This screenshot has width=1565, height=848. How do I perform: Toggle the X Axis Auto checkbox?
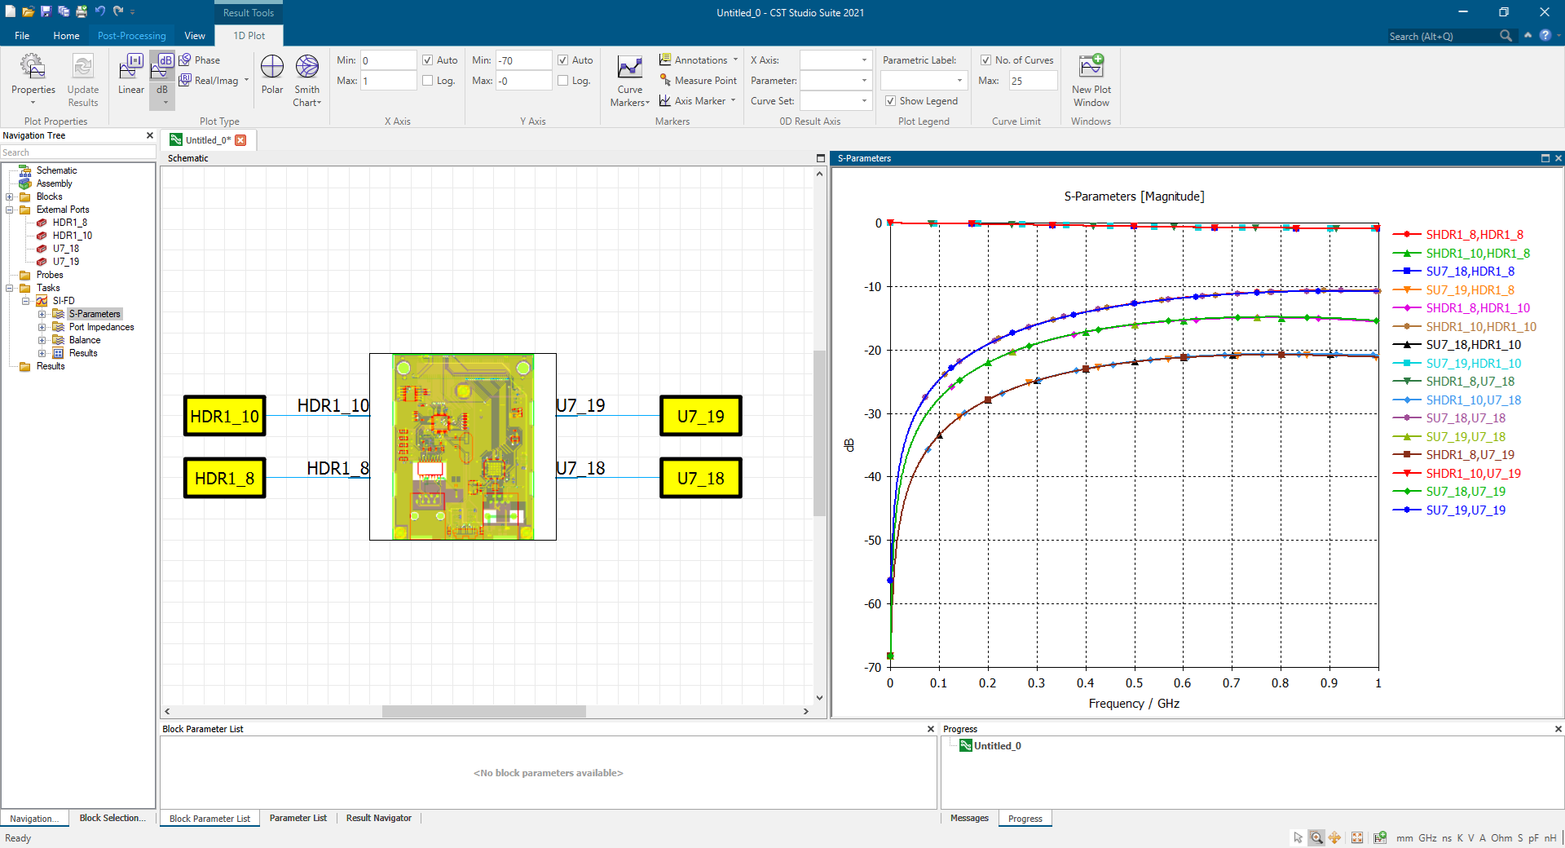point(428,60)
